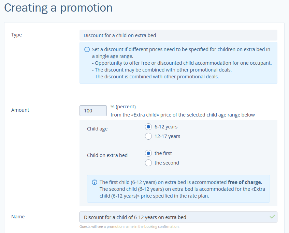
Task: Click the Amount percent input field
Action: point(93,111)
